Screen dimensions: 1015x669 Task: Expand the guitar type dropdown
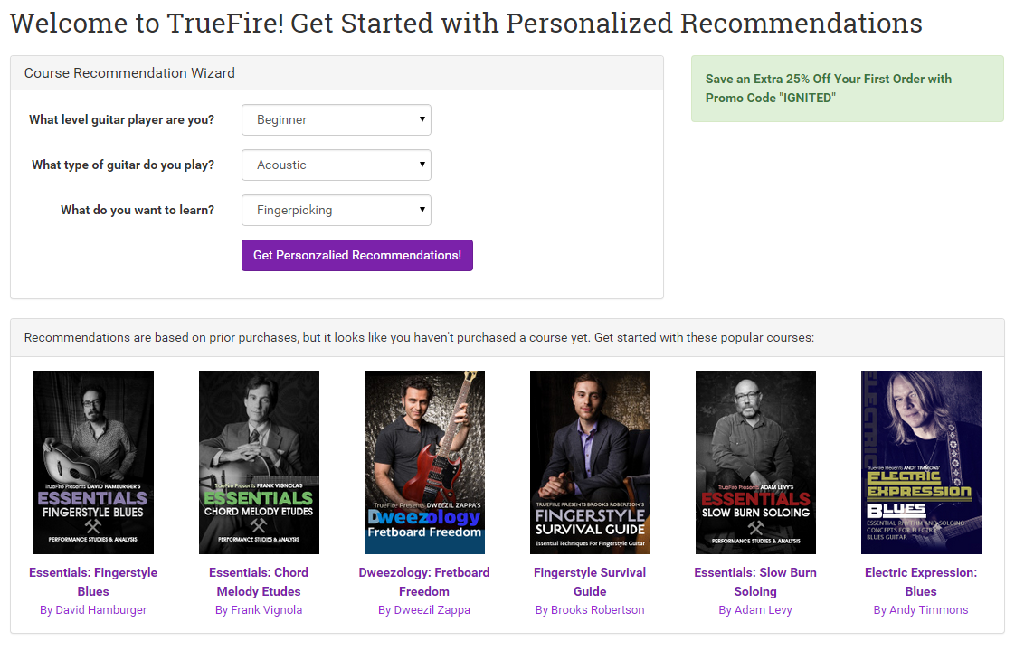click(336, 165)
